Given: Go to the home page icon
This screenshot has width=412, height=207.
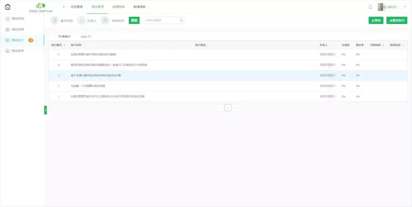Looking at the screenshot, I should click(8, 7).
